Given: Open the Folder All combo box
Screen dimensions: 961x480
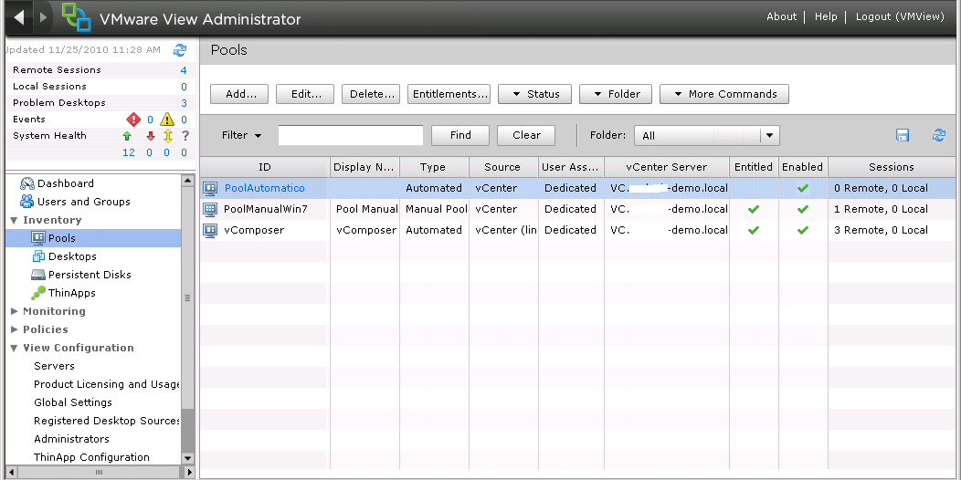Looking at the screenshot, I should pyautogui.click(x=707, y=136).
